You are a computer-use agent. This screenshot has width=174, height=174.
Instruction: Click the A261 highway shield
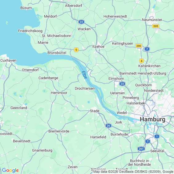tap(141, 149)
